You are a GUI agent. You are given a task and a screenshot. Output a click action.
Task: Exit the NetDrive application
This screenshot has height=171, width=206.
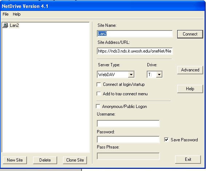pos(188,159)
